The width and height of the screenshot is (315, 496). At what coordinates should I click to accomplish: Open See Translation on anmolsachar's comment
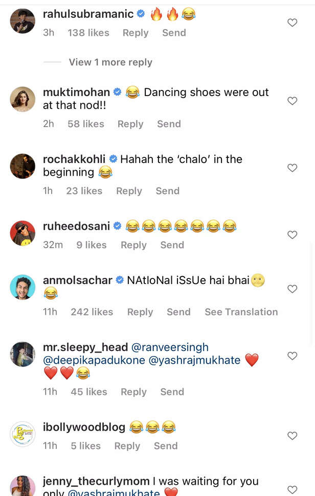coord(241,312)
